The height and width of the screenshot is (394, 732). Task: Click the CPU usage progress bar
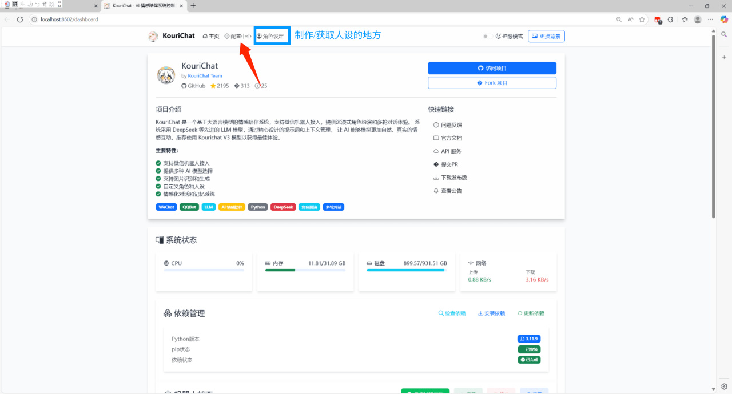tap(204, 270)
